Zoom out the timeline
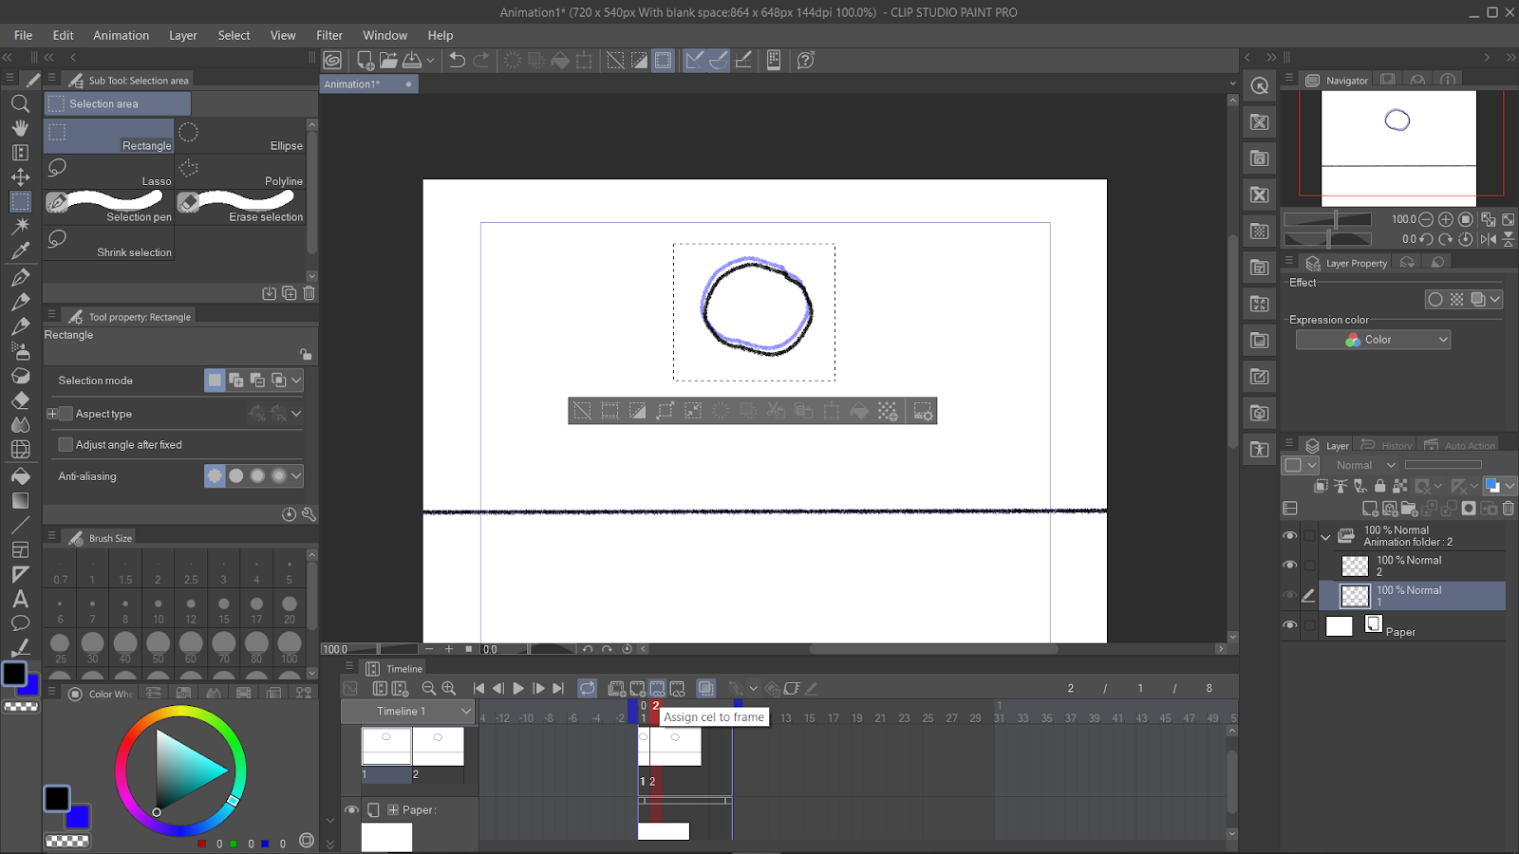 (x=428, y=688)
